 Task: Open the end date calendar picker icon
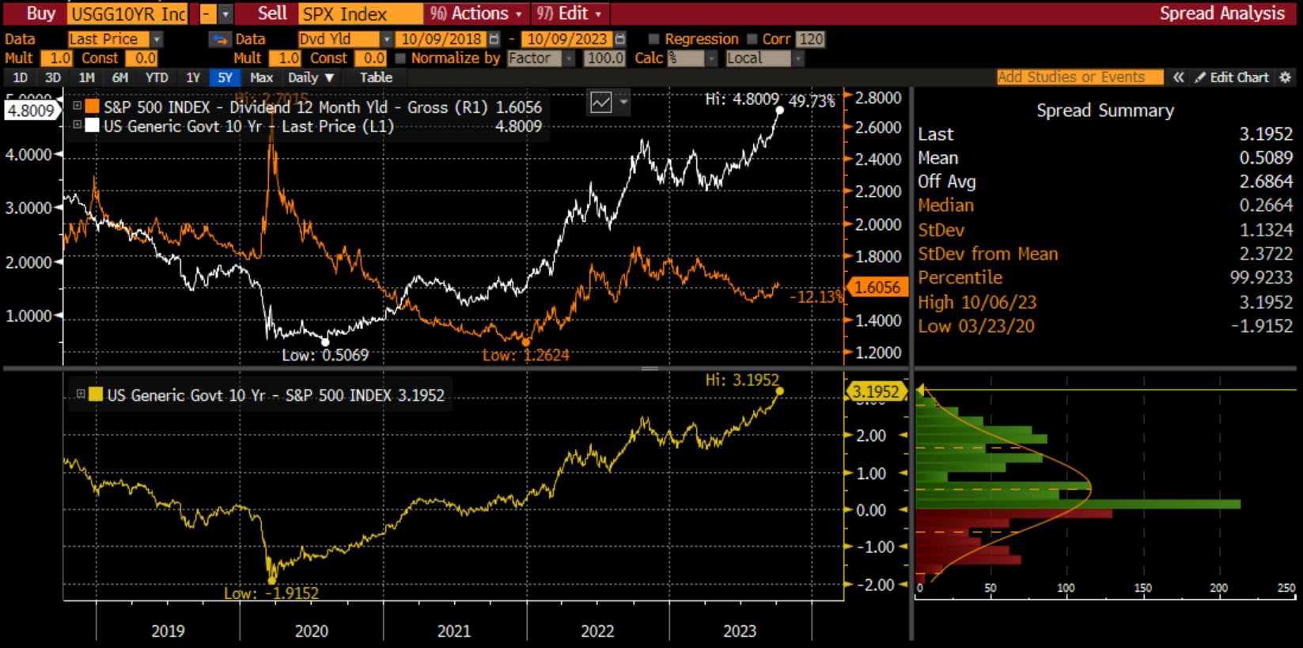[x=620, y=40]
